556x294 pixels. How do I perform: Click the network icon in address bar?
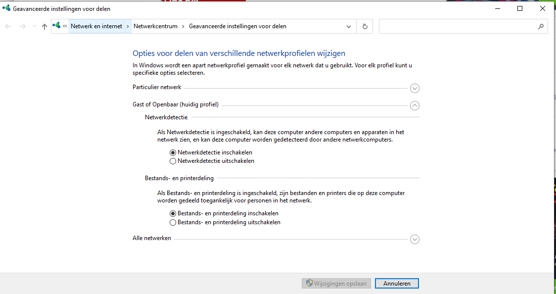click(x=56, y=26)
